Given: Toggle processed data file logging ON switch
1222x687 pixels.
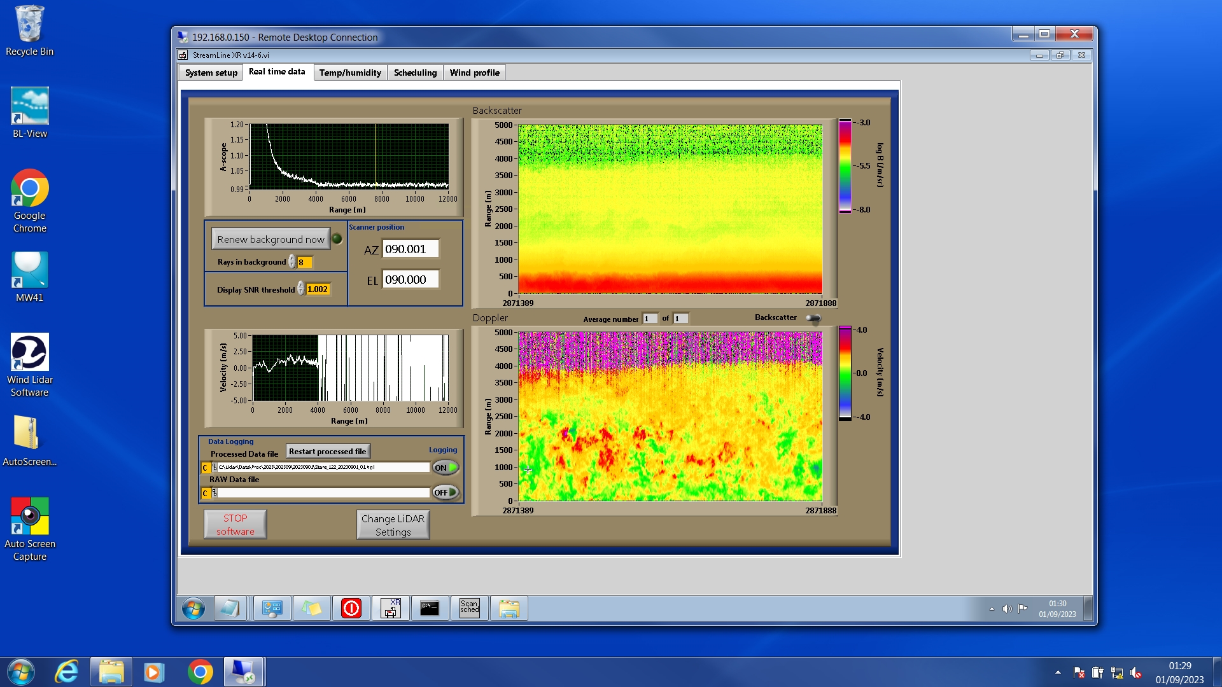Looking at the screenshot, I should [x=446, y=468].
